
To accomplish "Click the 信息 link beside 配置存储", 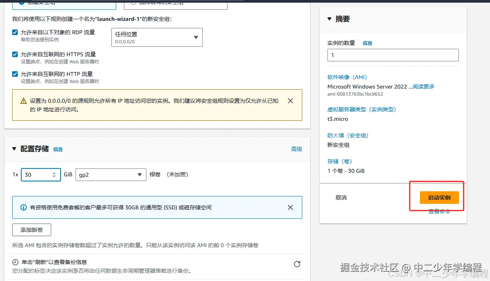I will point(58,149).
